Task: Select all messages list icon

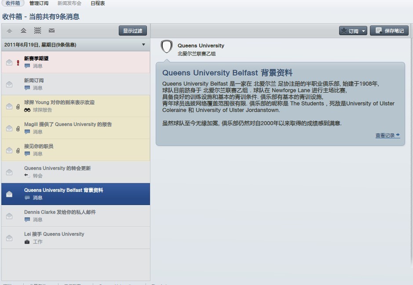Action: coord(38,30)
